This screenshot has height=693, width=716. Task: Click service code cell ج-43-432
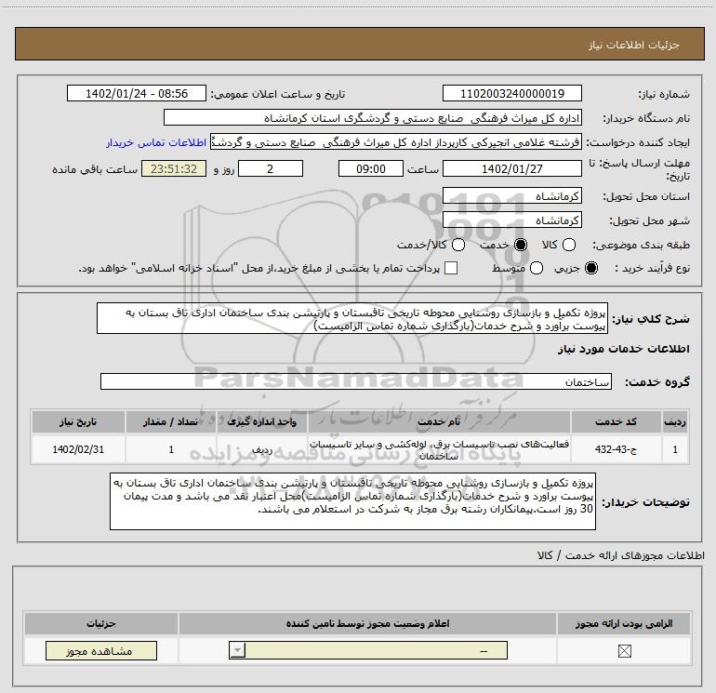pos(616,449)
